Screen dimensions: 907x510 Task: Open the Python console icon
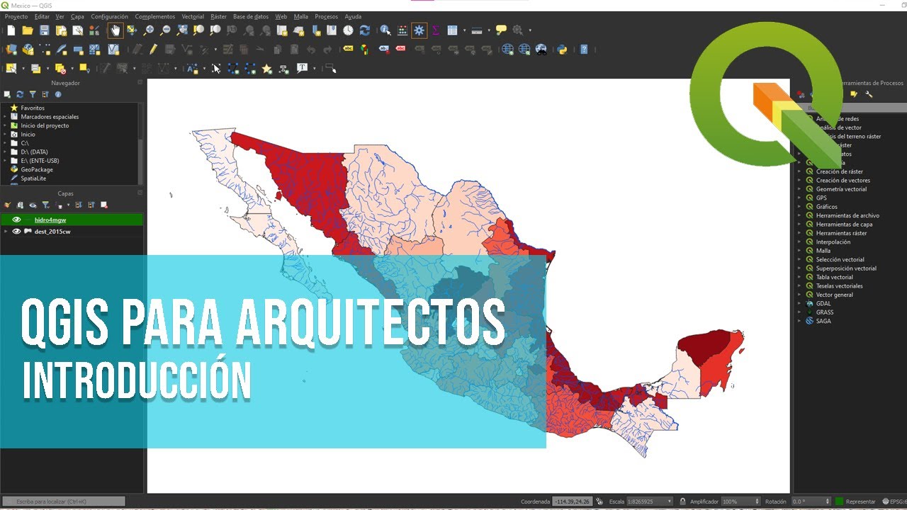pos(562,50)
